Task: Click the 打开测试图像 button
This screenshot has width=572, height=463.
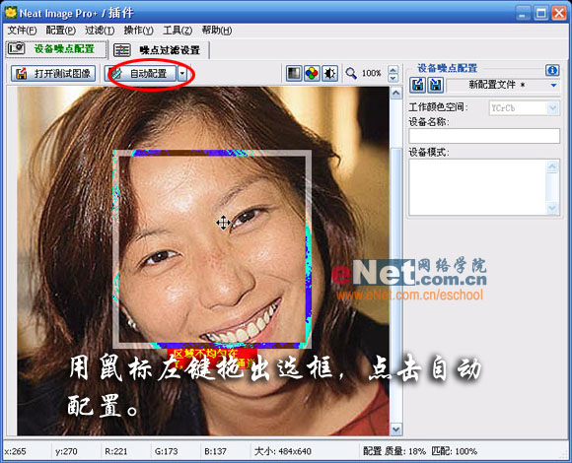Action: click(x=53, y=73)
